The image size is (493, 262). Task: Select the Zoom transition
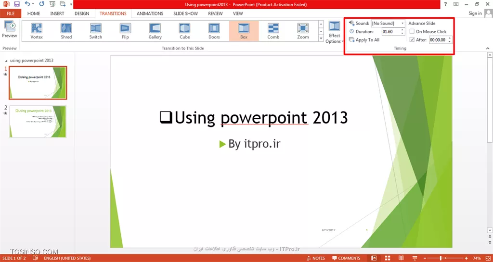303,31
